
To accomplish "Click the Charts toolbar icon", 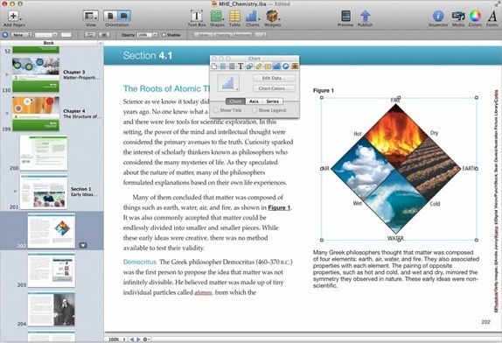I will click(x=252, y=16).
